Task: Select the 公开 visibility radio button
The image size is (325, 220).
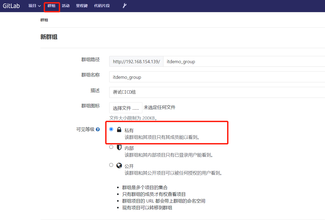Action: (111, 165)
